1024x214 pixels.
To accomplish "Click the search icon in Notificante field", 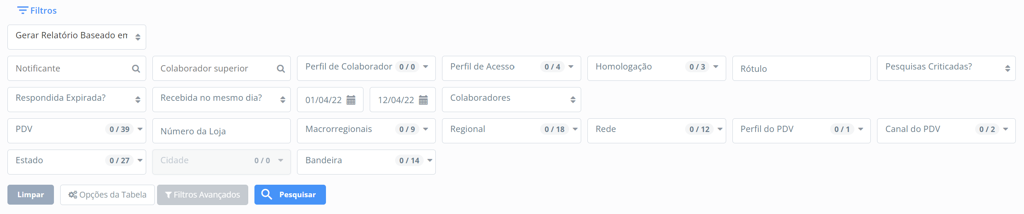I will [x=136, y=69].
